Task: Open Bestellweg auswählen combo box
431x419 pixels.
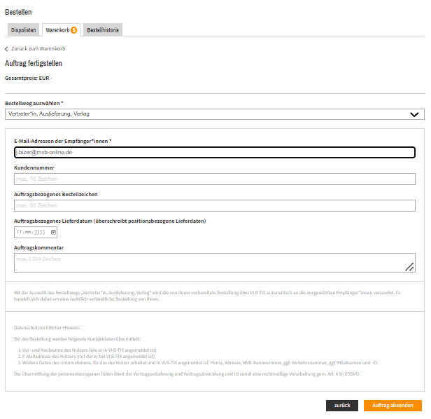Action: pyautogui.click(x=215, y=114)
